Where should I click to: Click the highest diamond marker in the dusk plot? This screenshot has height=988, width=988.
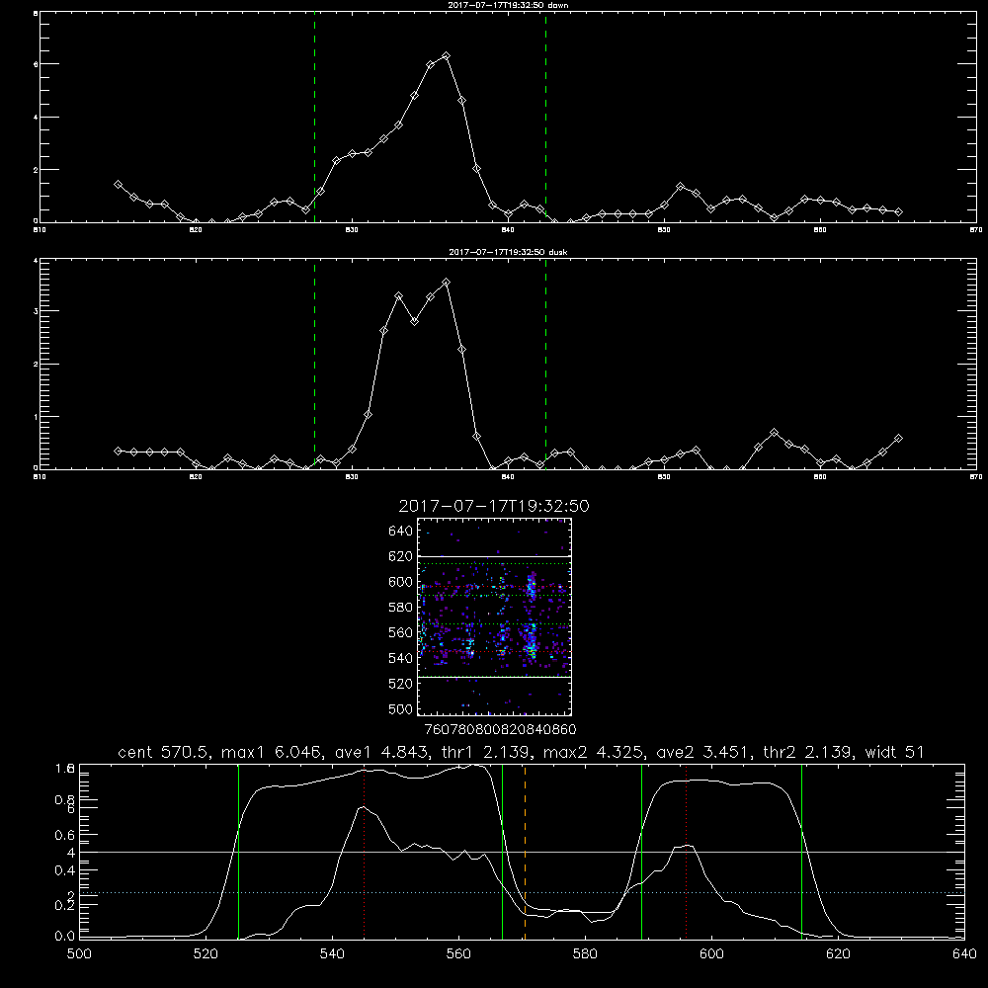[447, 283]
